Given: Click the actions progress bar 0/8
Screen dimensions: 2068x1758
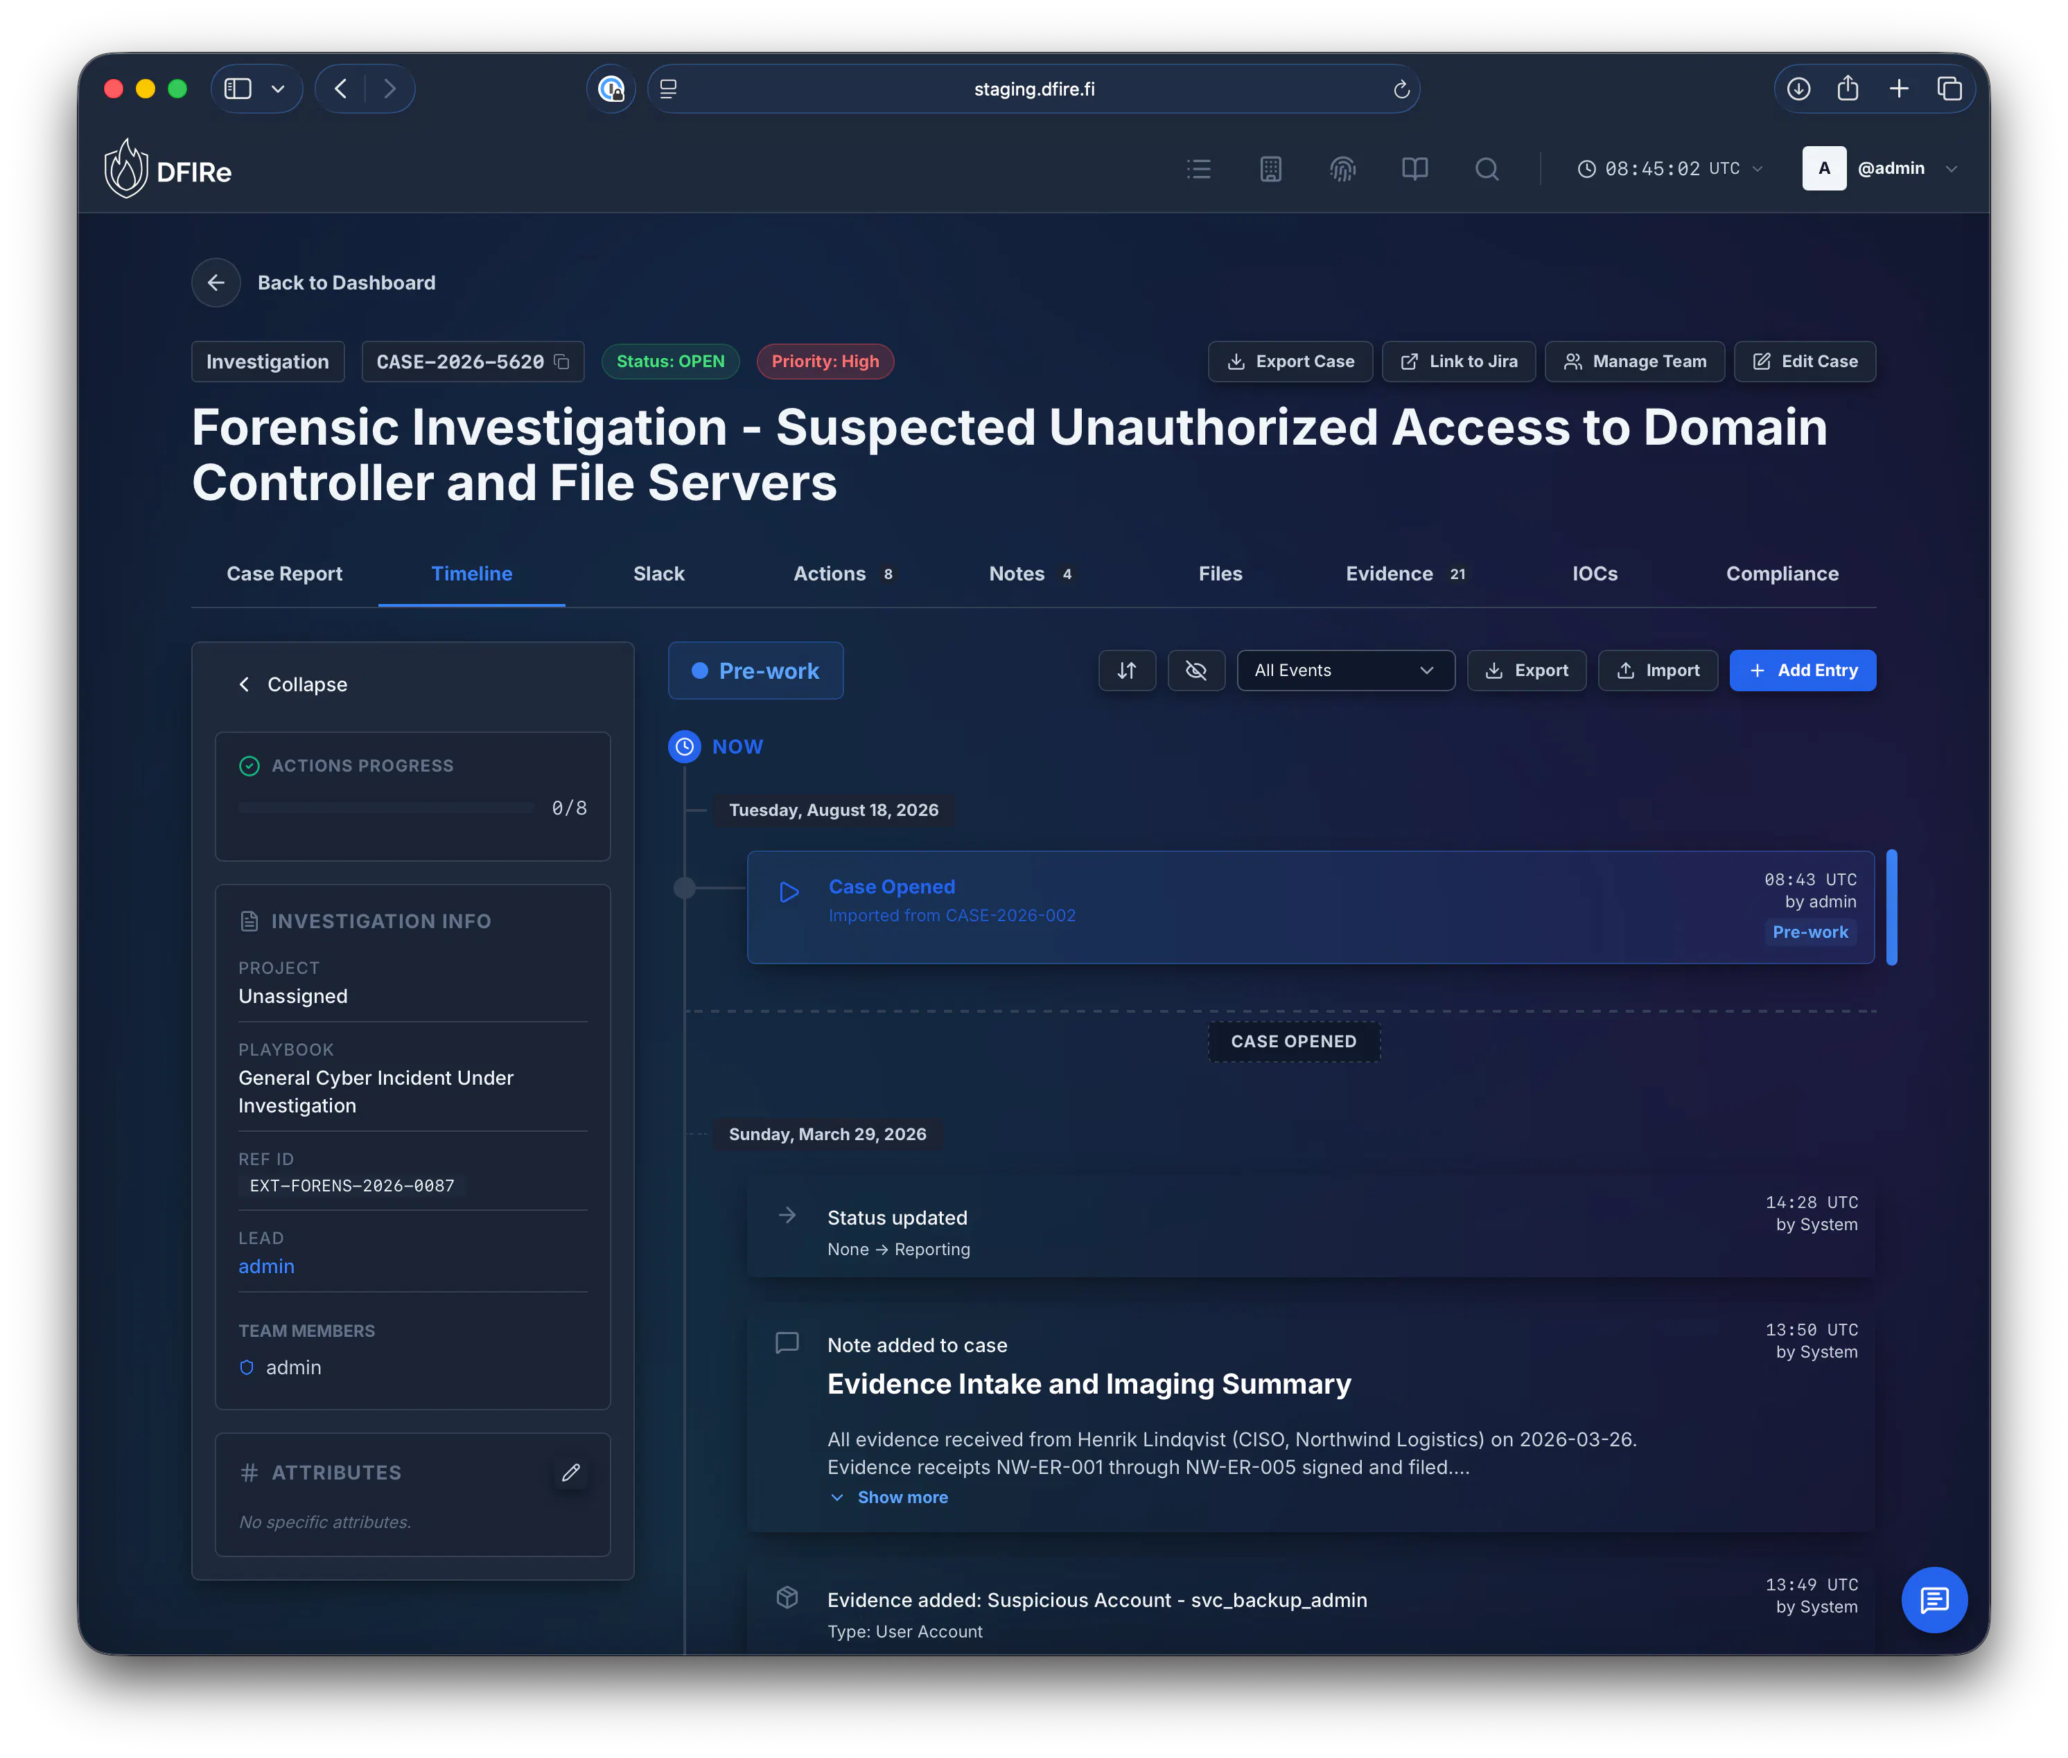Looking at the screenshot, I should (x=387, y=808).
